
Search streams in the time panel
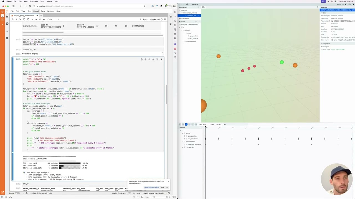[201, 127]
